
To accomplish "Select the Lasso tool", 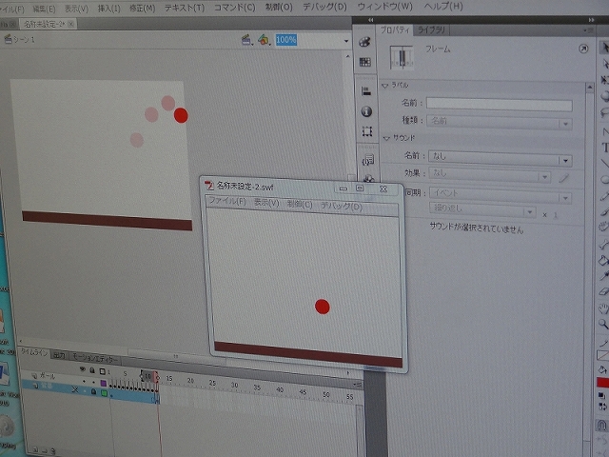I will click(605, 112).
